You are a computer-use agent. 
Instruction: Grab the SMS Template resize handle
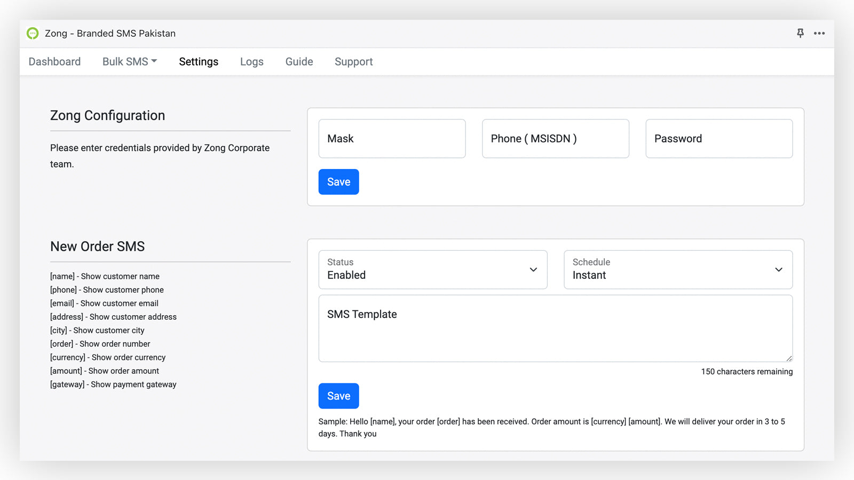(x=789, y=358)
